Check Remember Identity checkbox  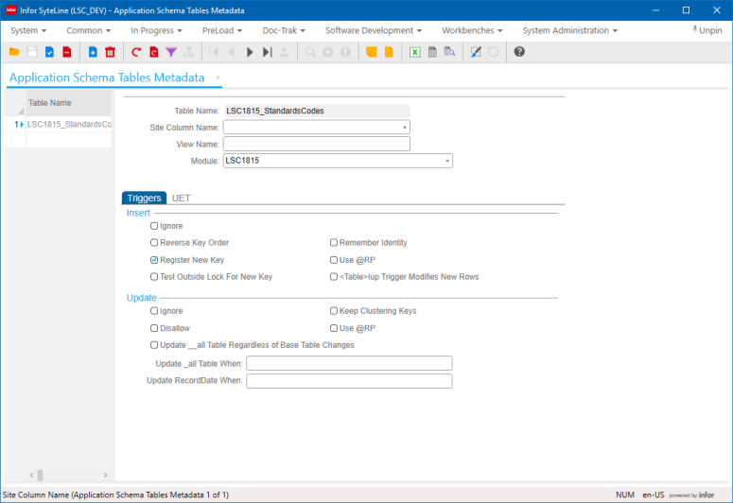333,243
